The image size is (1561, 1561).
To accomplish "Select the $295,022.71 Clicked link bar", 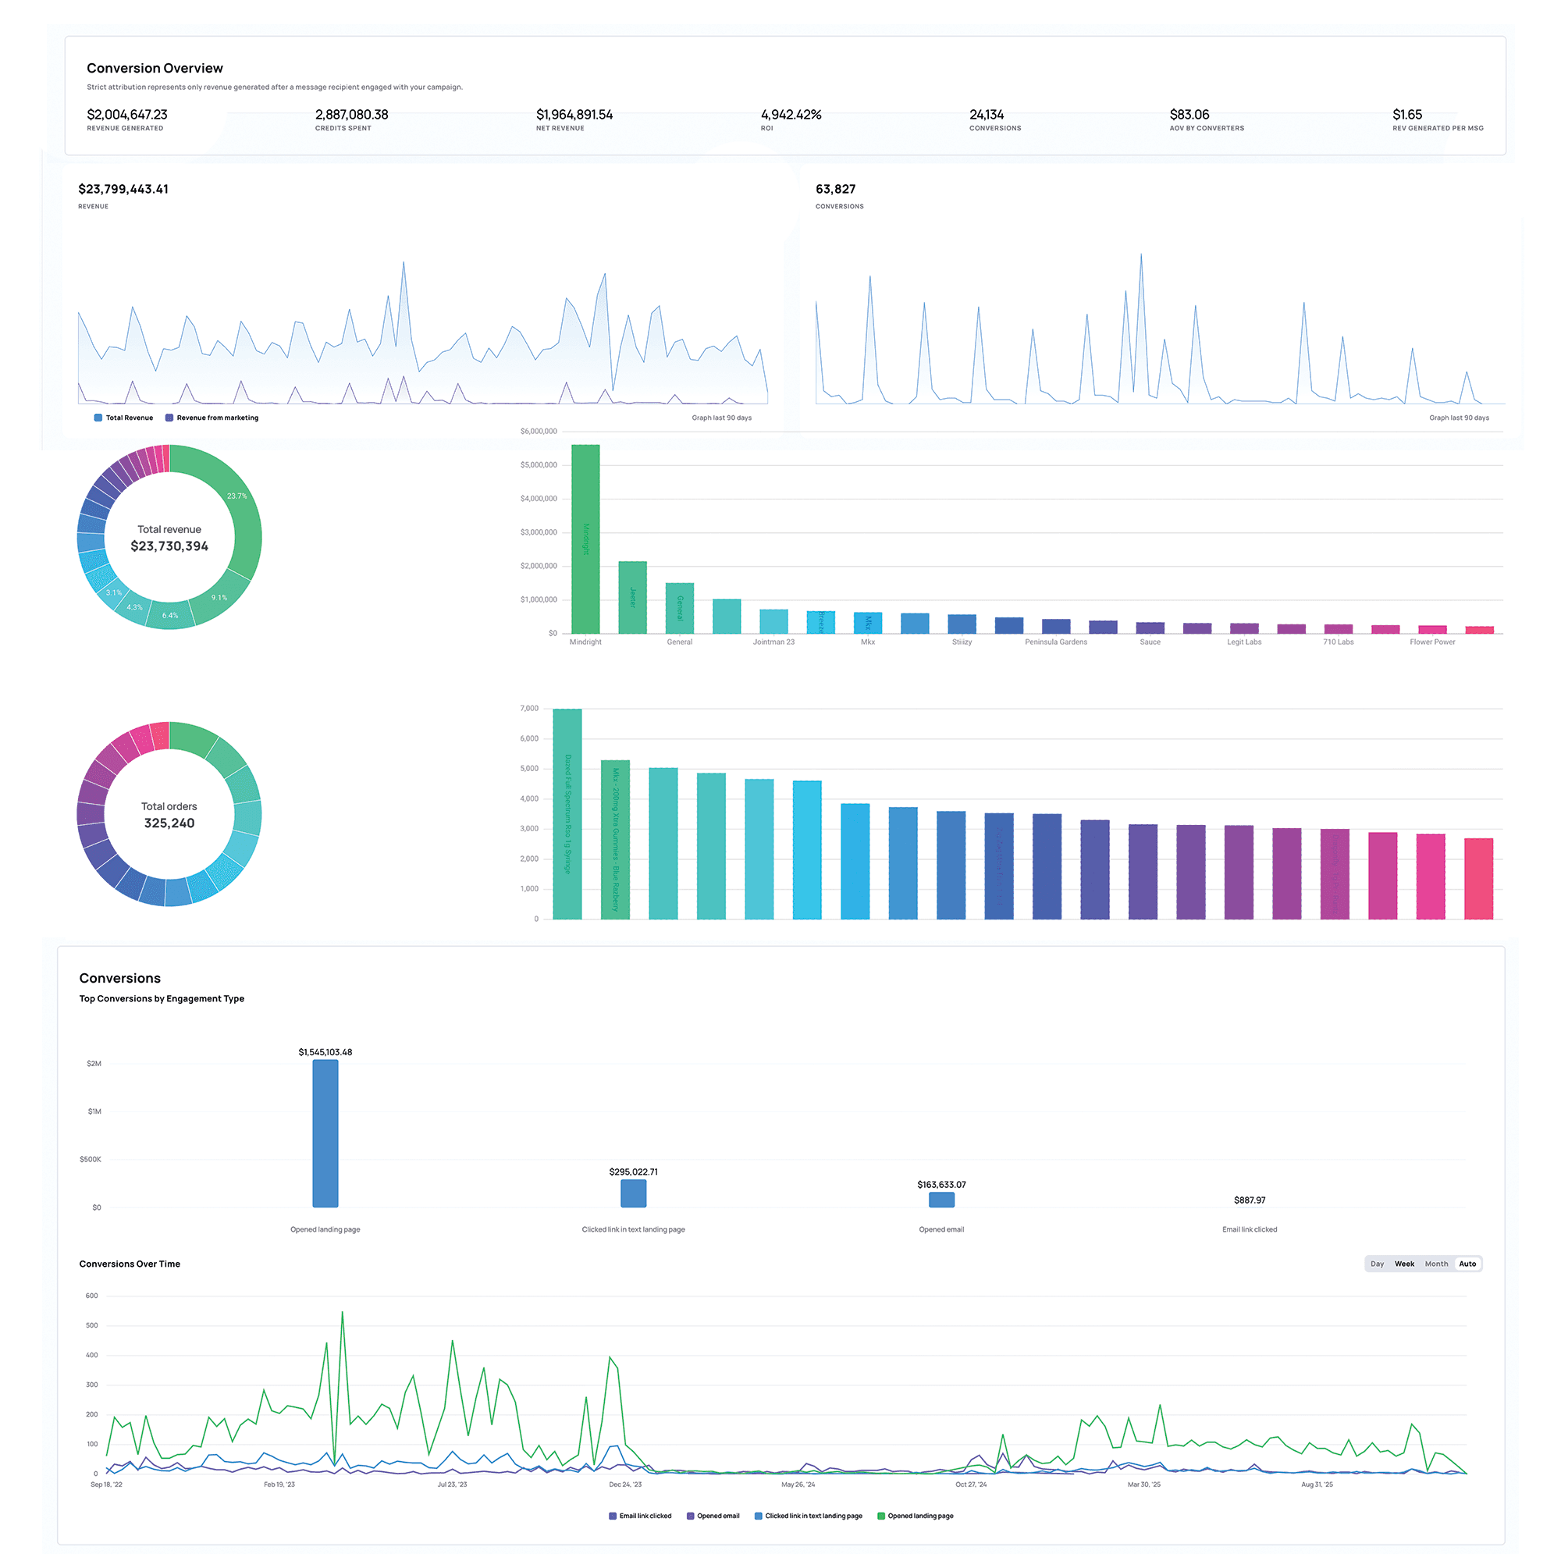I will [634, 1193].
